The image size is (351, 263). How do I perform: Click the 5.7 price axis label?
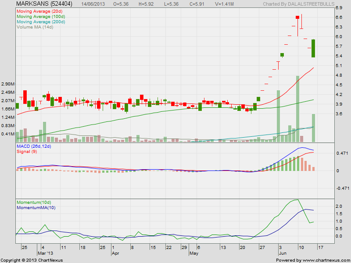[x=339, y=46]
